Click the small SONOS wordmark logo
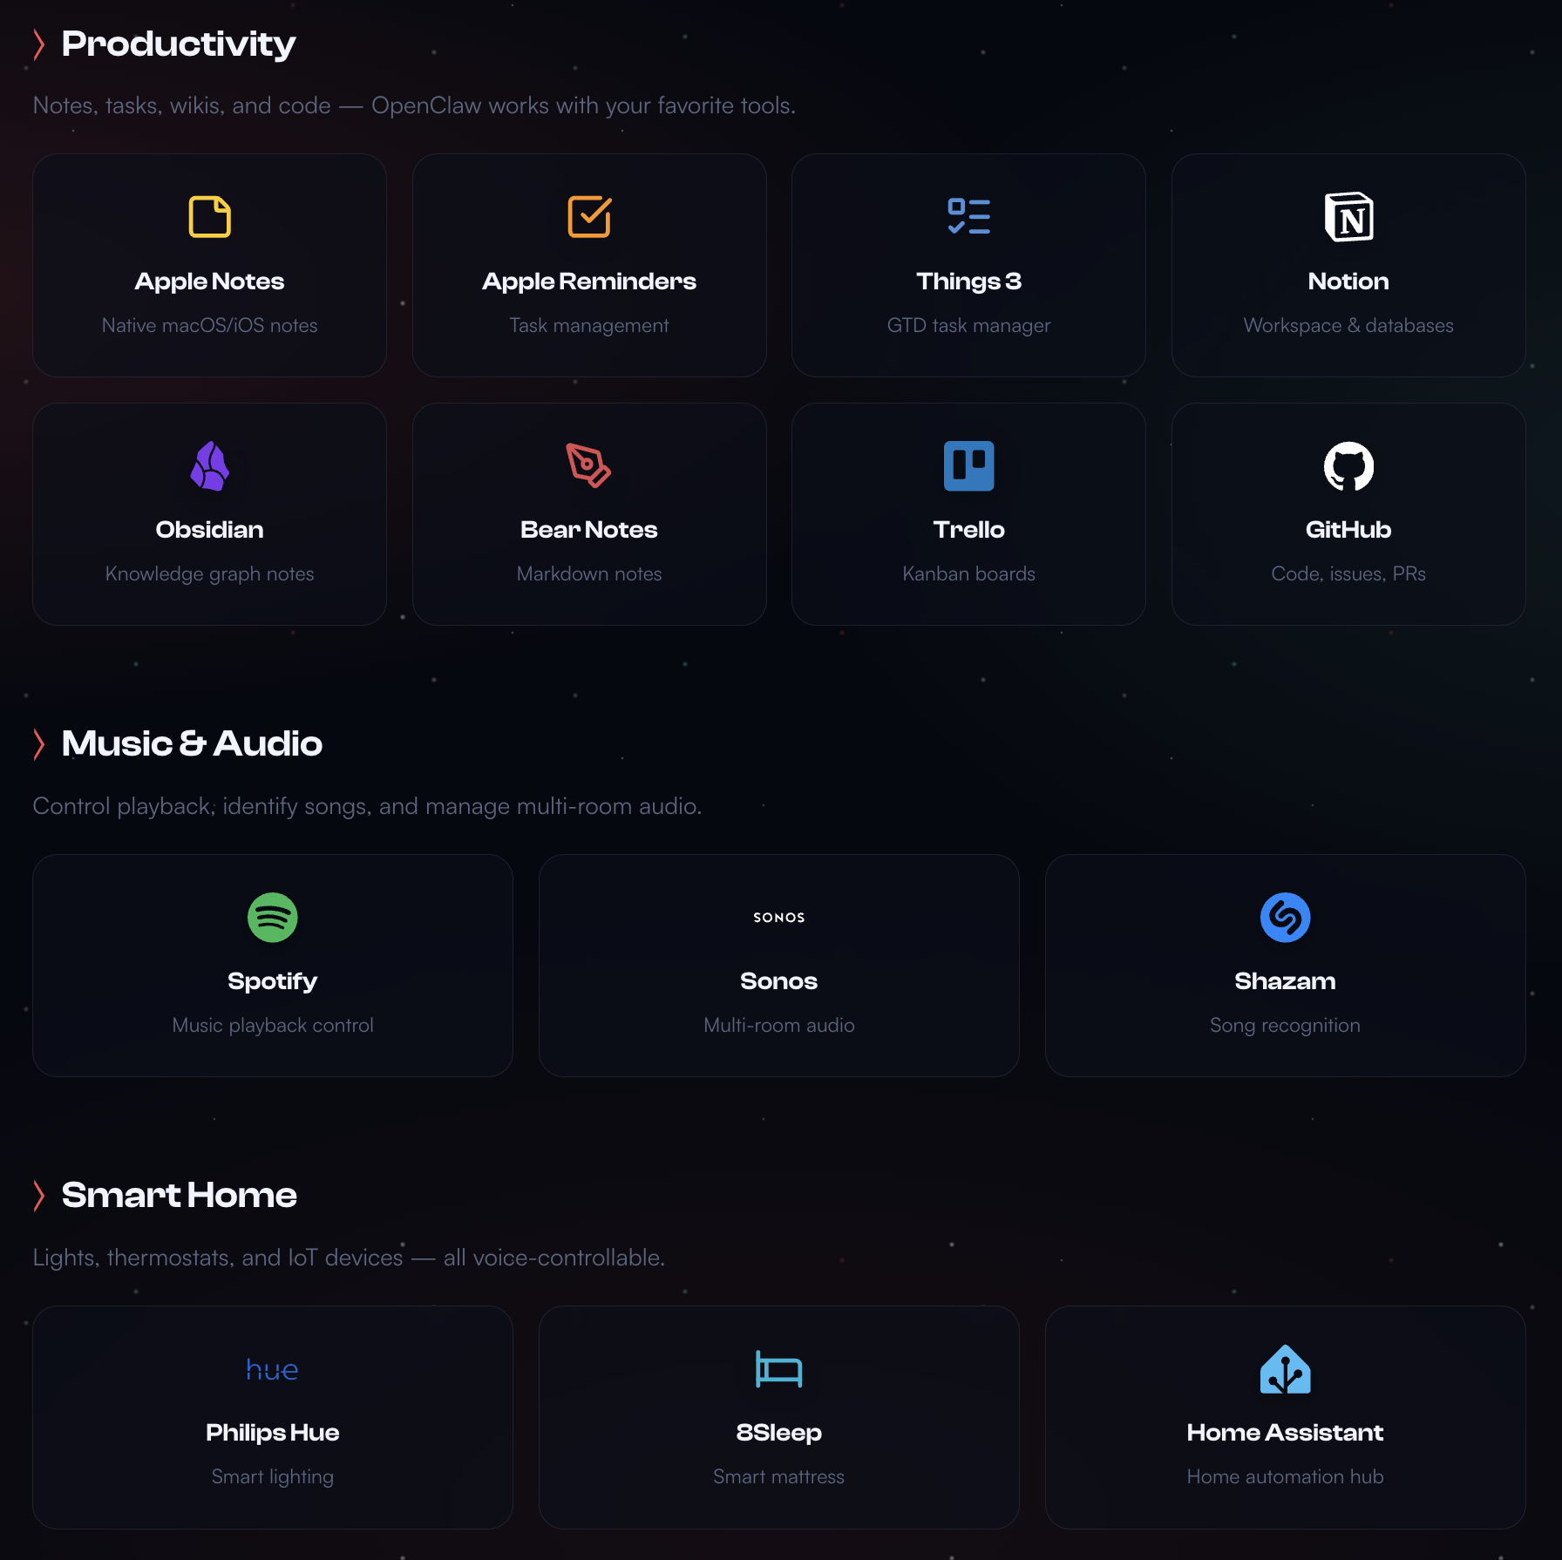Image resolution: width=1562 pixels, height=1560 pixels. 778,918
